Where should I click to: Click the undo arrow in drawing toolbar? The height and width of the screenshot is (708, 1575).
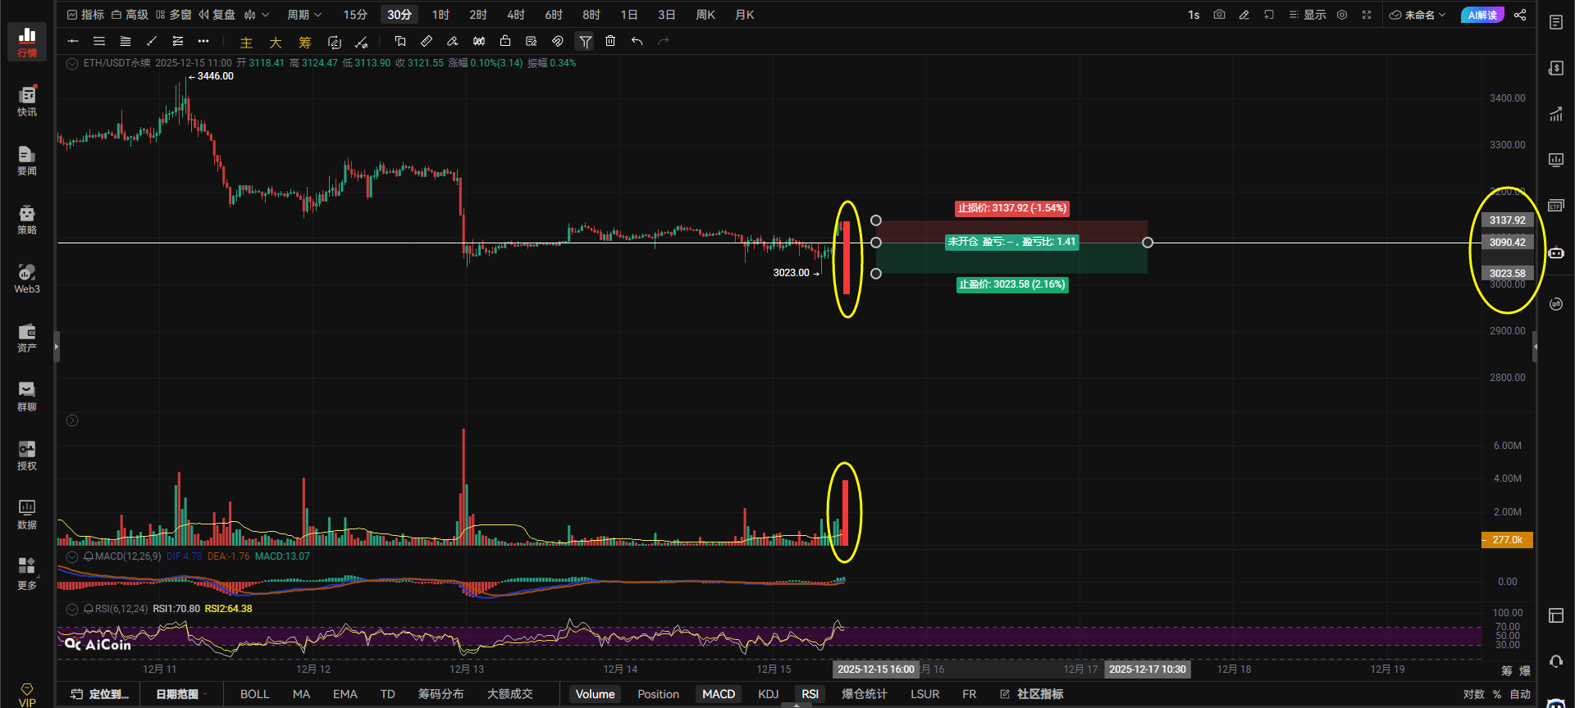pyautogui.click(x=637, y=41)
